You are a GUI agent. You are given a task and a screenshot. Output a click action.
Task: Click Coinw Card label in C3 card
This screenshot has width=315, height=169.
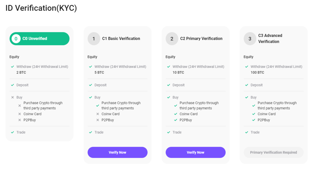tap(267, 114)
